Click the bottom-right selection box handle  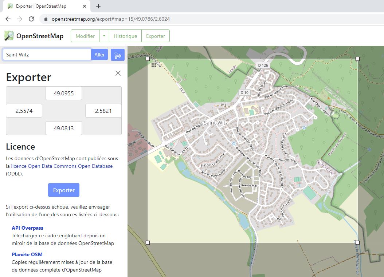tap(357, 242)
